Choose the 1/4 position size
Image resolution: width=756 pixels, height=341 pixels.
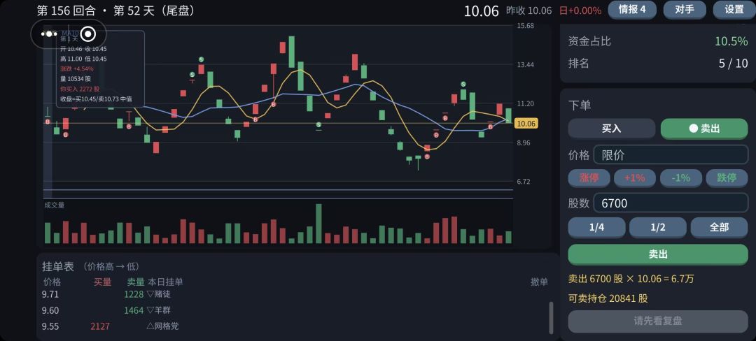[x=596, y=228]
